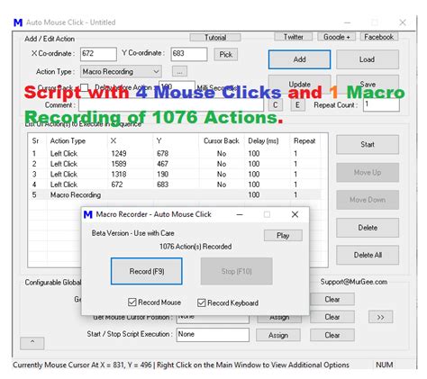Click the ellipsis button beside Action Type
Screen dimensions: 427x379
coord(179,72)
